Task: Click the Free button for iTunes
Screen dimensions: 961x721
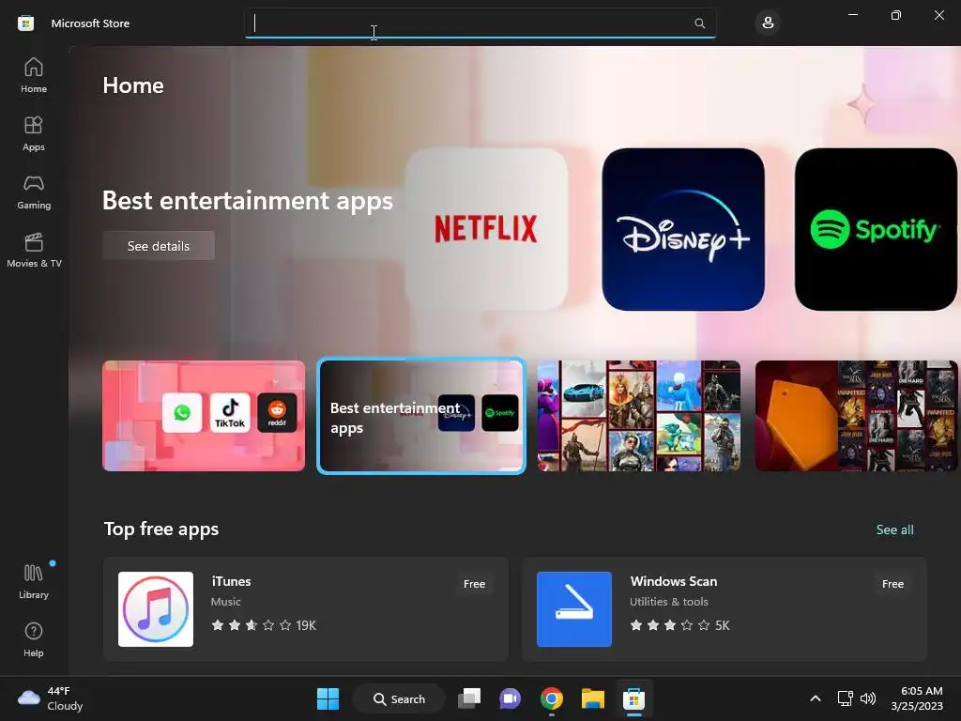Action: (474, 584)
